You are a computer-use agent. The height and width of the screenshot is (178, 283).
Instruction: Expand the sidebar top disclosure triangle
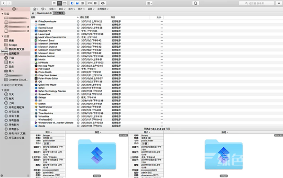click(x=2, y=9)
